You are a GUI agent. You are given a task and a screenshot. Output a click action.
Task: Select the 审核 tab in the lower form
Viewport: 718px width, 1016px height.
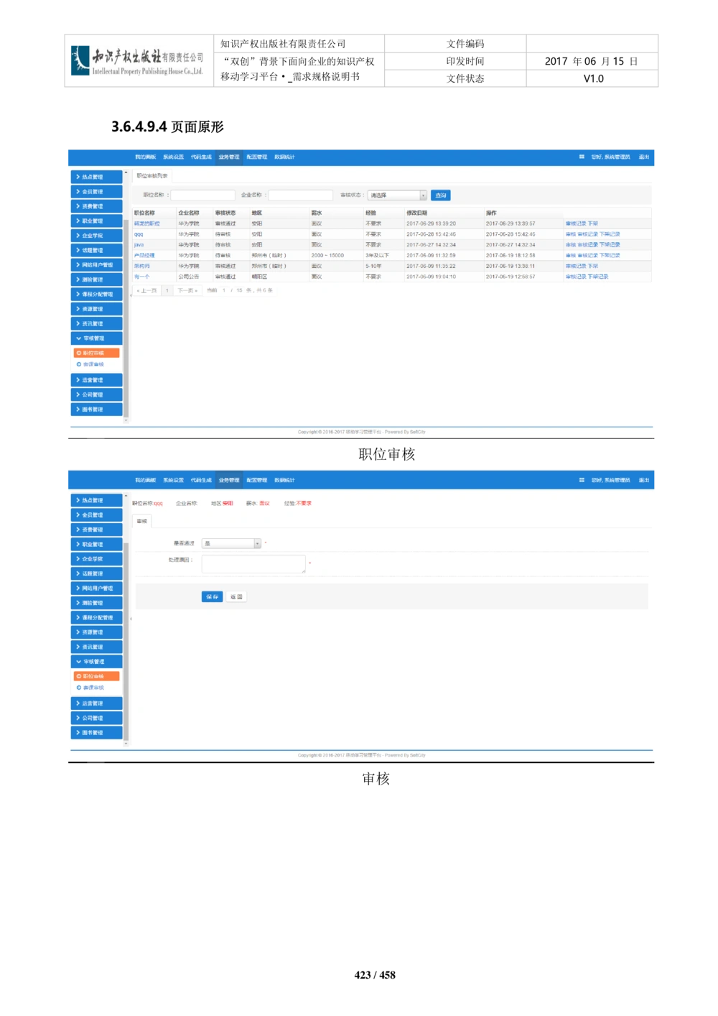click(x=142, y=521)
